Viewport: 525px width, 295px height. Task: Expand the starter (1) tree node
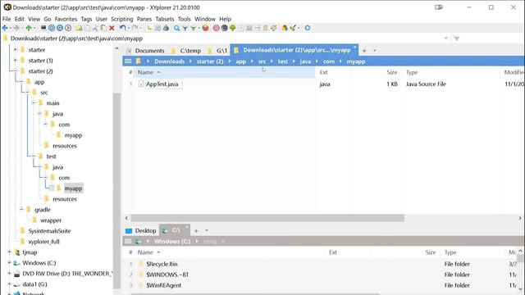click(x=15, y=60)
